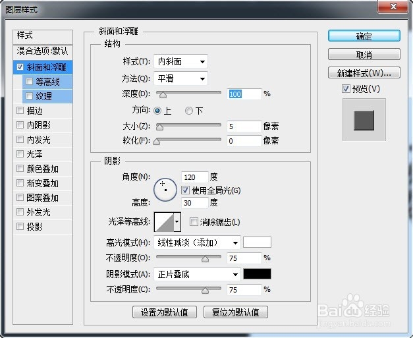Enable the 投影 checkbox

tap(20, 226)
